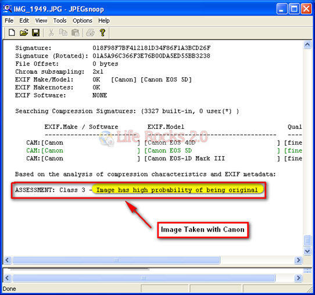
Task: Click the JPEGsnoop title bar app icon
Action: point(8,9)
